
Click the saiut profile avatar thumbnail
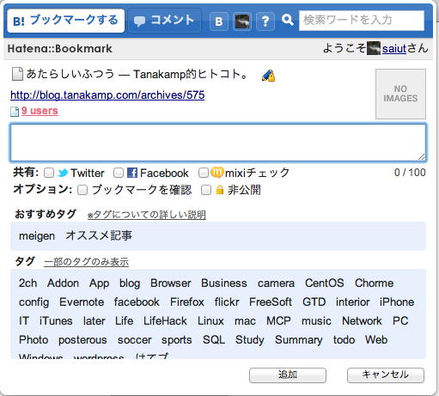coord(374,48)
